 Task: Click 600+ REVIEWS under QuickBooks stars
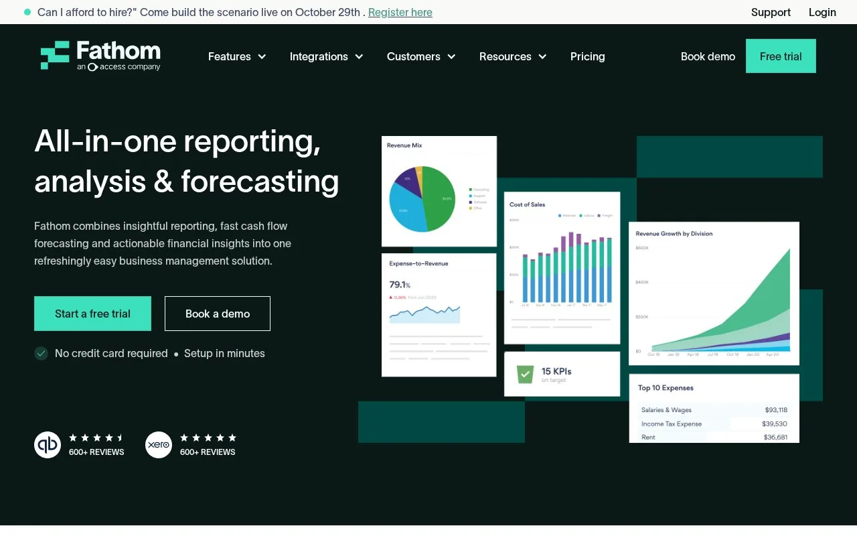[x=96, y=452]
